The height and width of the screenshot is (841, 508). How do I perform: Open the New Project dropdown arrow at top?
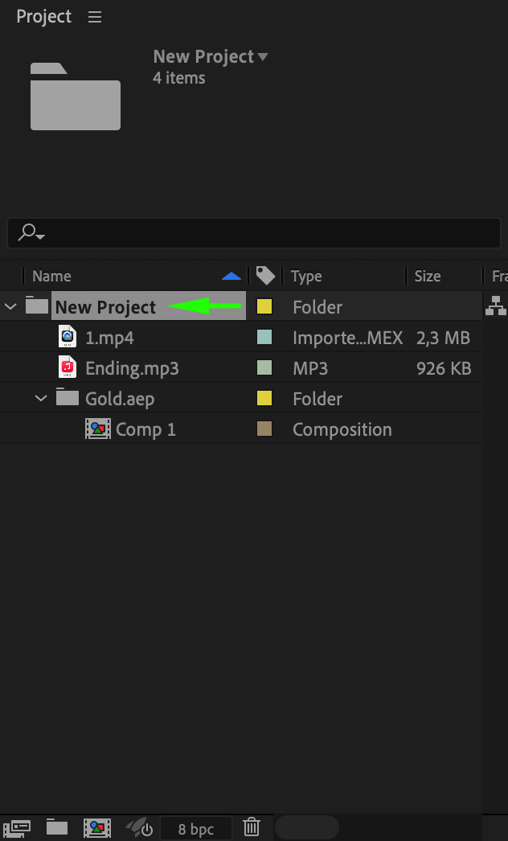click(x=262, y=57)
